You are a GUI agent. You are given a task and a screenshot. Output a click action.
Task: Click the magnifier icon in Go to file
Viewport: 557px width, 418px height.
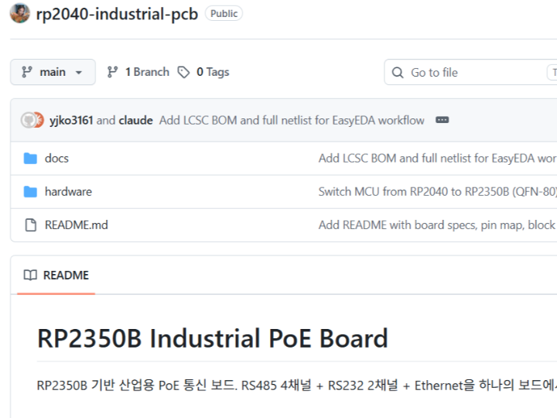pos(398,73)
